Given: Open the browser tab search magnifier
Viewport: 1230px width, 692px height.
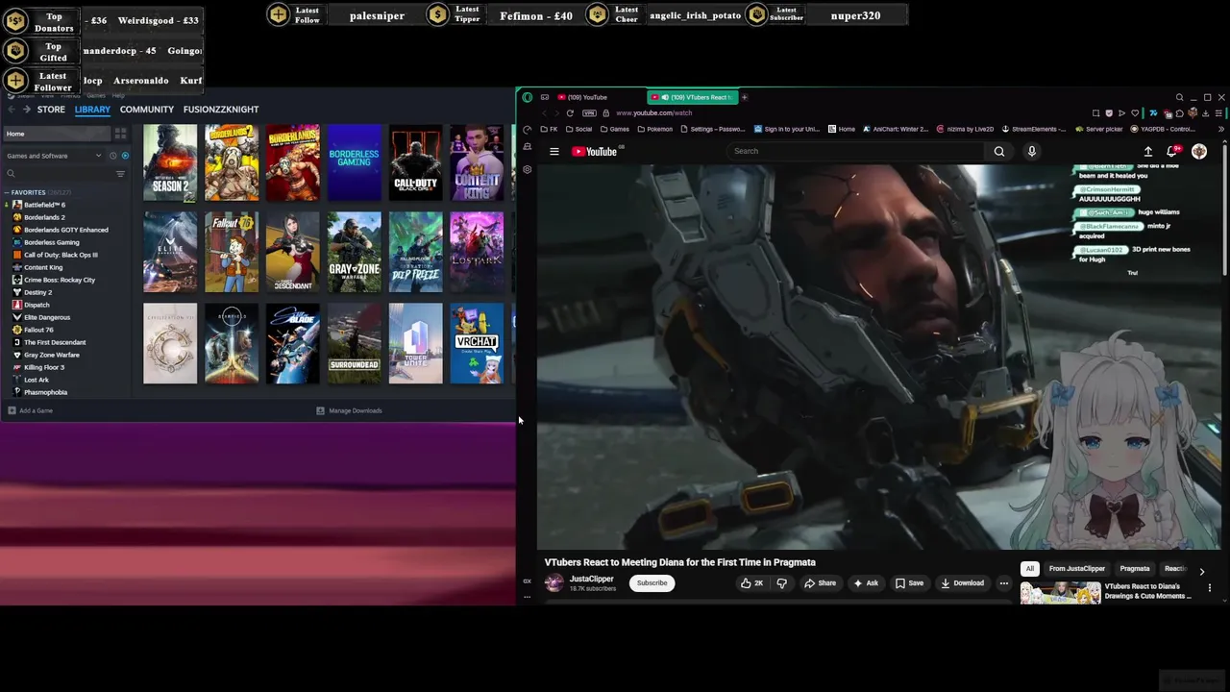Looking at the screenshot, I should click(x=1179, y=97).
